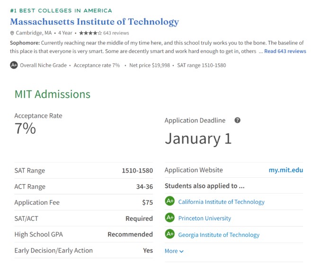
Task: Click the A+ Overall Niche Grade badge
Action: [14, 65]
